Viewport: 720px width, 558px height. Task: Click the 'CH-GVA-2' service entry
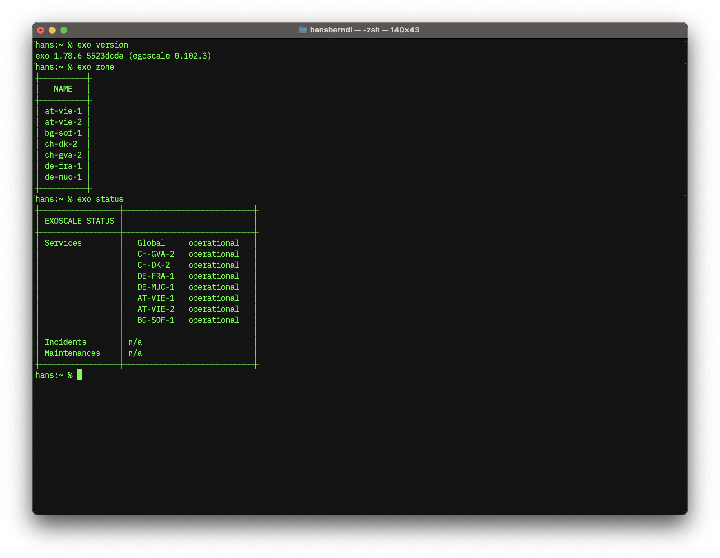click(x=156, y=254)
